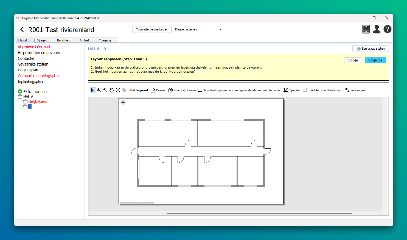Go to the Toegang tab
This screenshot has height=240, width=407.
(x=107, y=40)
